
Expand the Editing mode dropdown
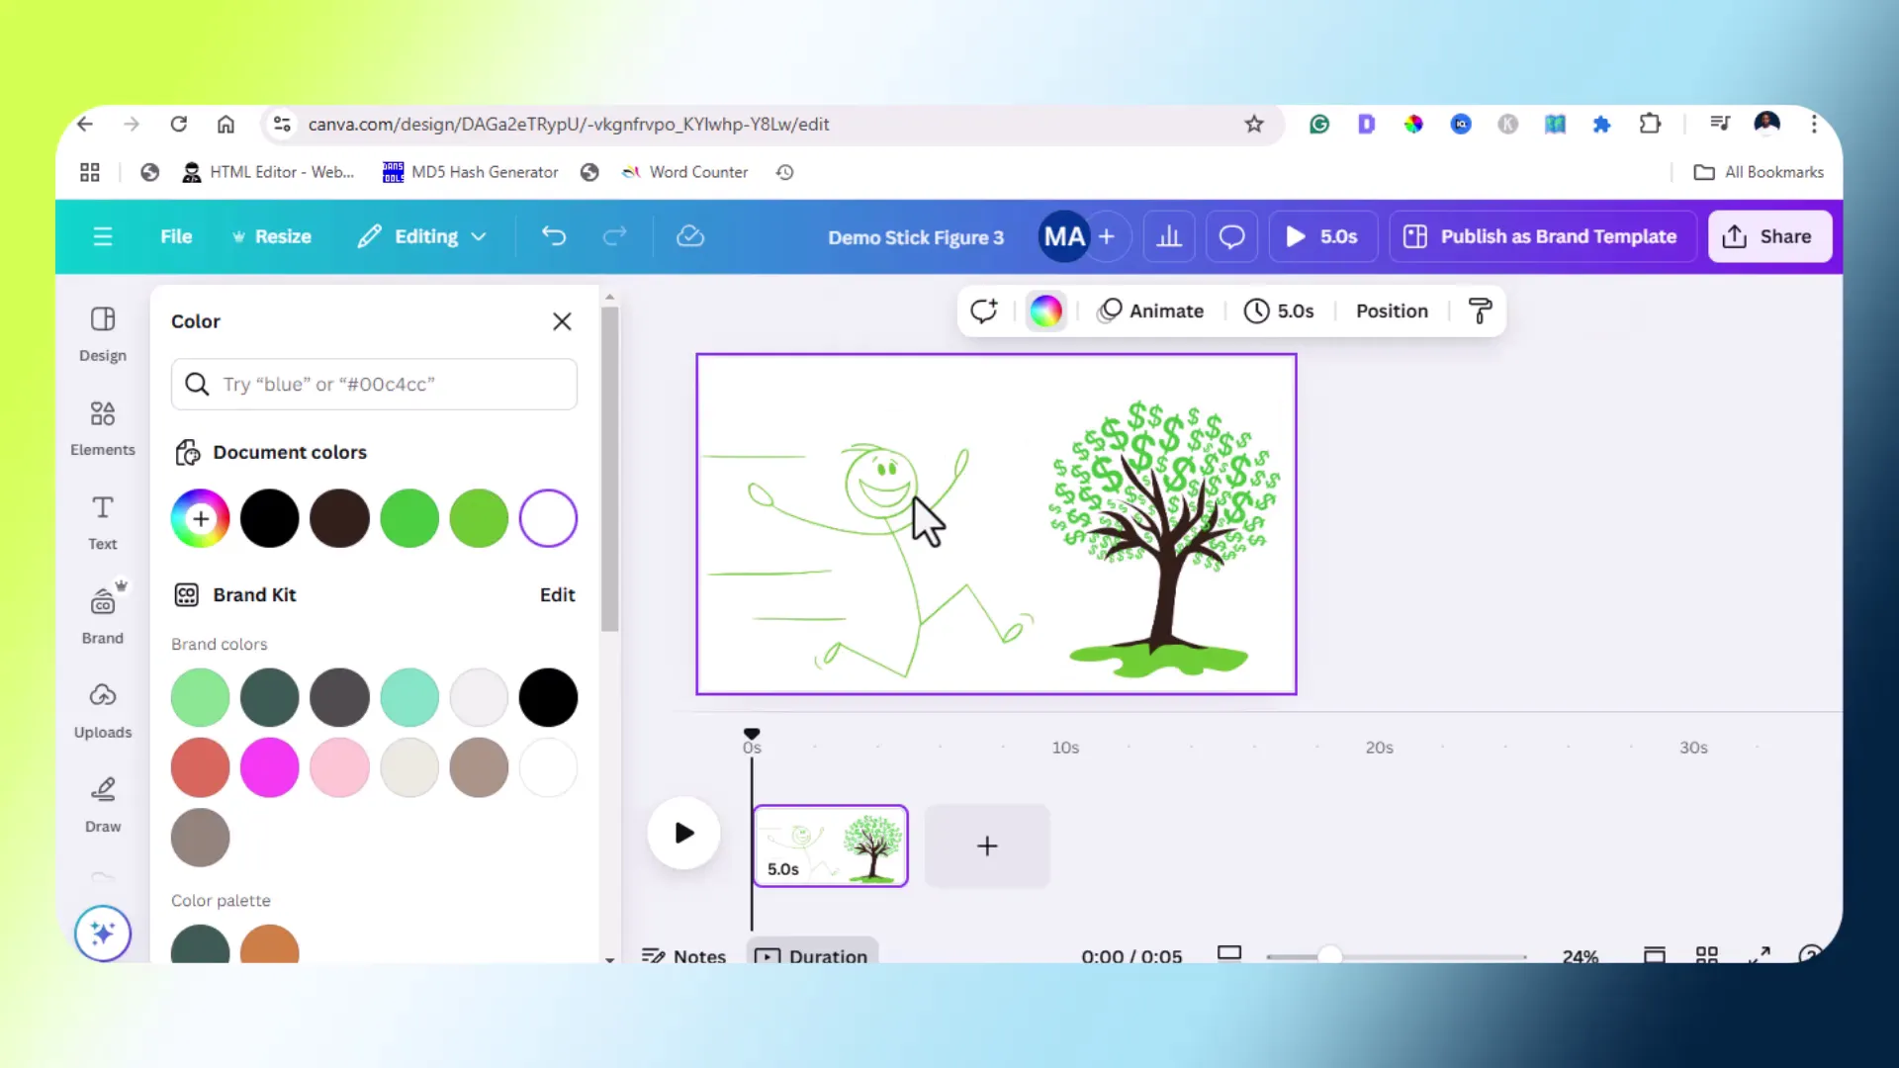423,236
